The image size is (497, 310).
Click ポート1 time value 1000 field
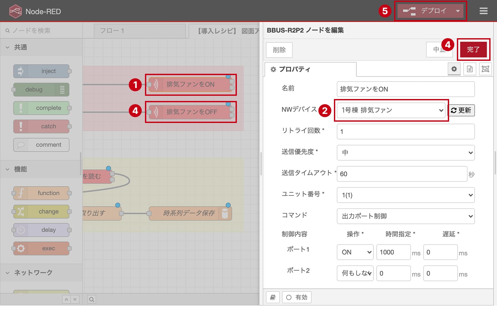[393, 252]
